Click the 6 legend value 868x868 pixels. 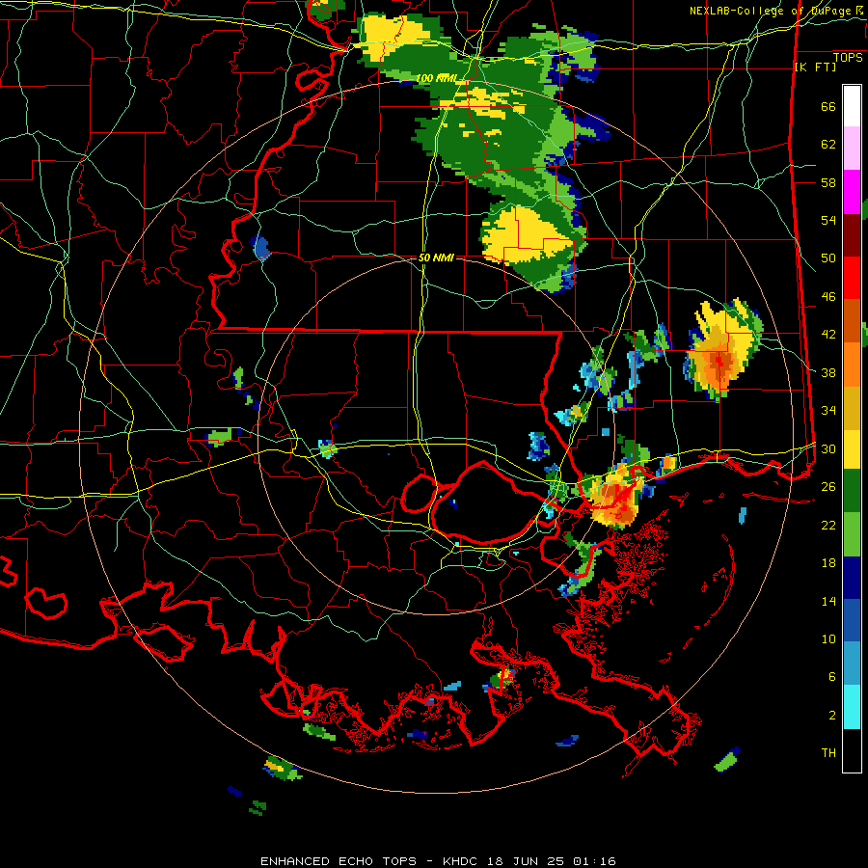pyautogui.click(x=832, y=677)
